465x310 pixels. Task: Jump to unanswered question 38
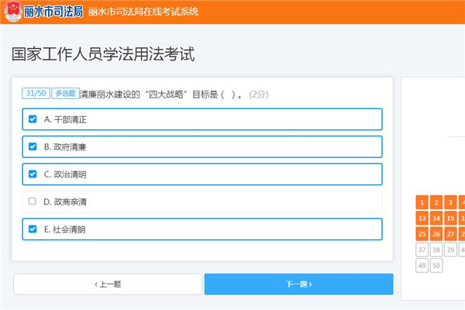click(x=436, y=250)
